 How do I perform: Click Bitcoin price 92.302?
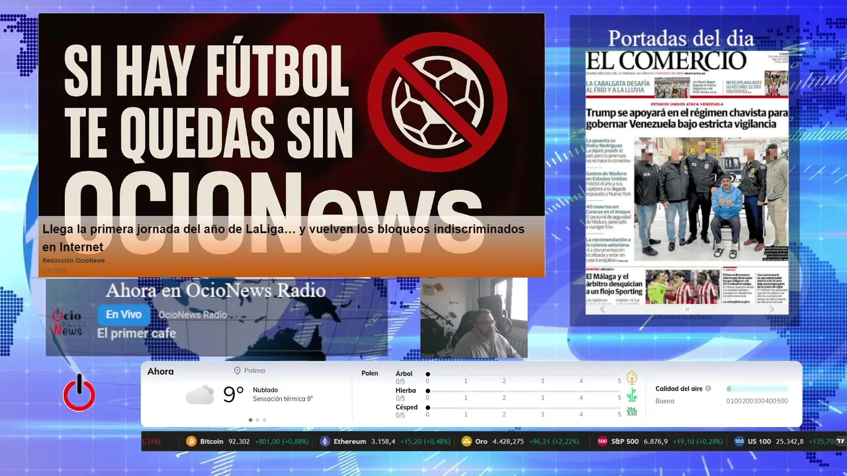[239, 441]
